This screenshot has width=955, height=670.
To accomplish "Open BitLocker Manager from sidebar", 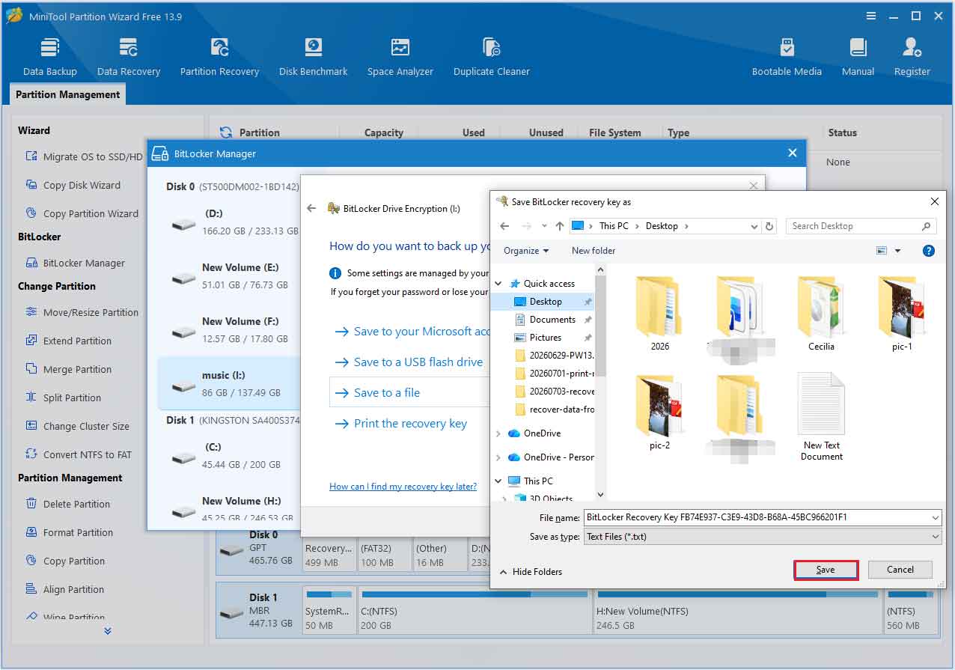I will tap(76, 263).
